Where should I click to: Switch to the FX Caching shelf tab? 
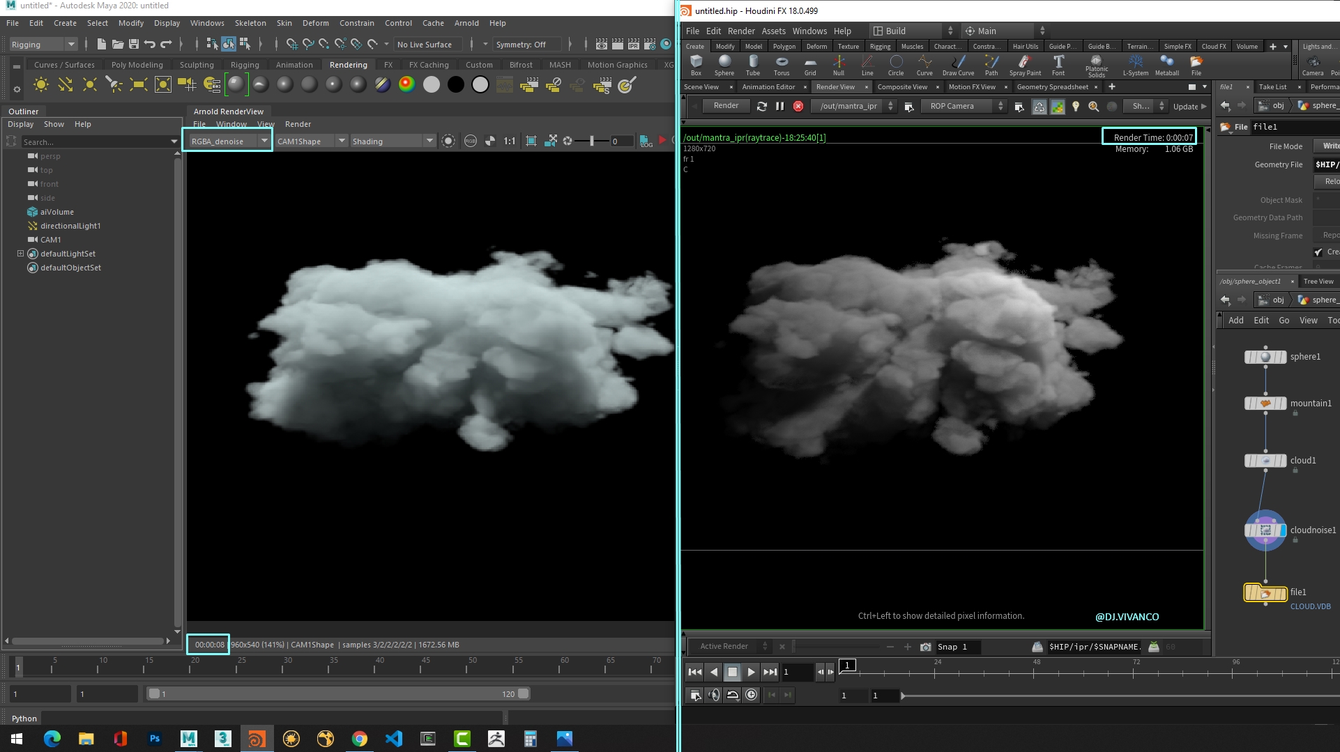[x=428, y=65]
